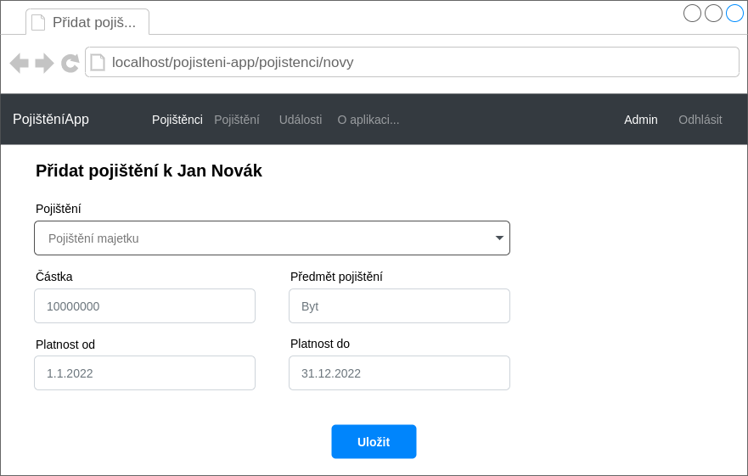Click the browser forward arrow icon
This screenshot has width=748, height=476.
(45, 63)
